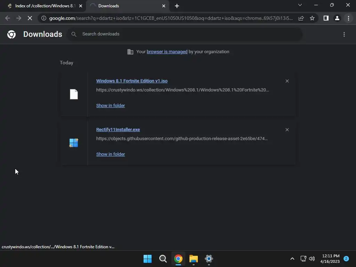Click the managed organization building icon
Image resolution: width=356 pixels, height=267 pixels.
[130, 52]
